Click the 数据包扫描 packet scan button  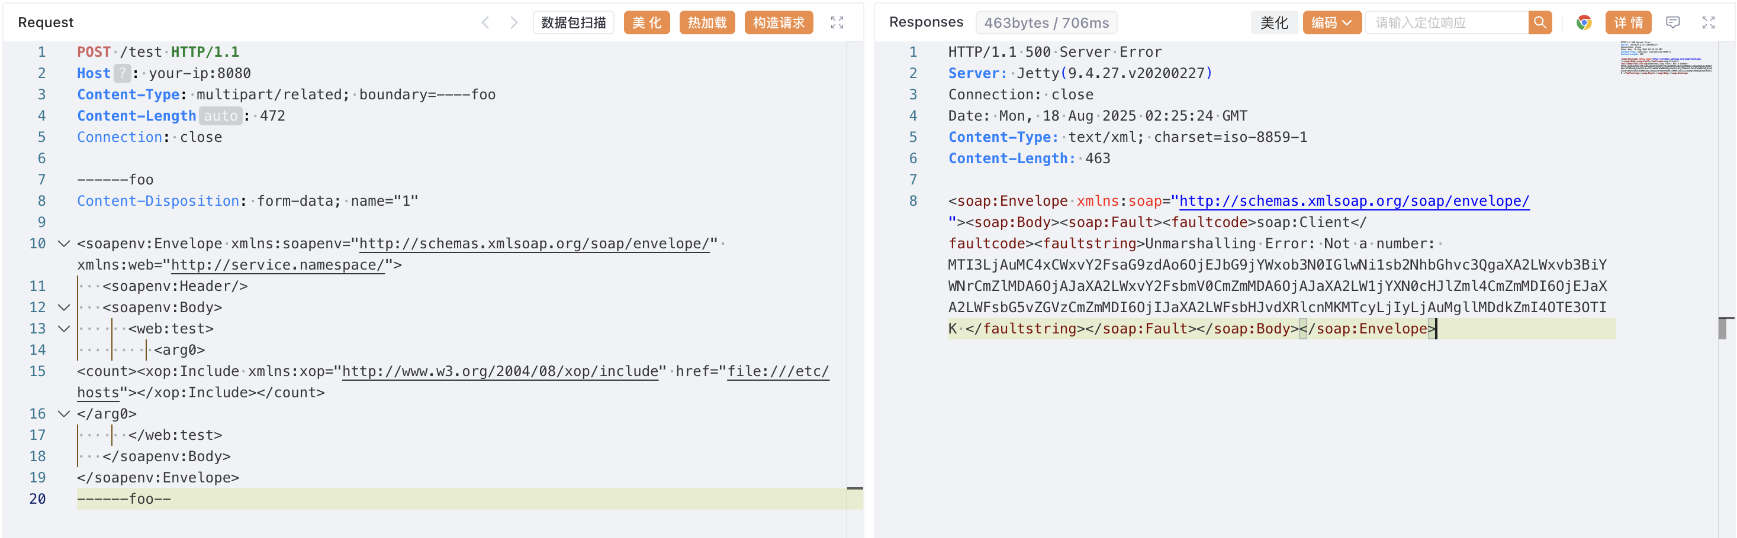(x=573, y=23)
